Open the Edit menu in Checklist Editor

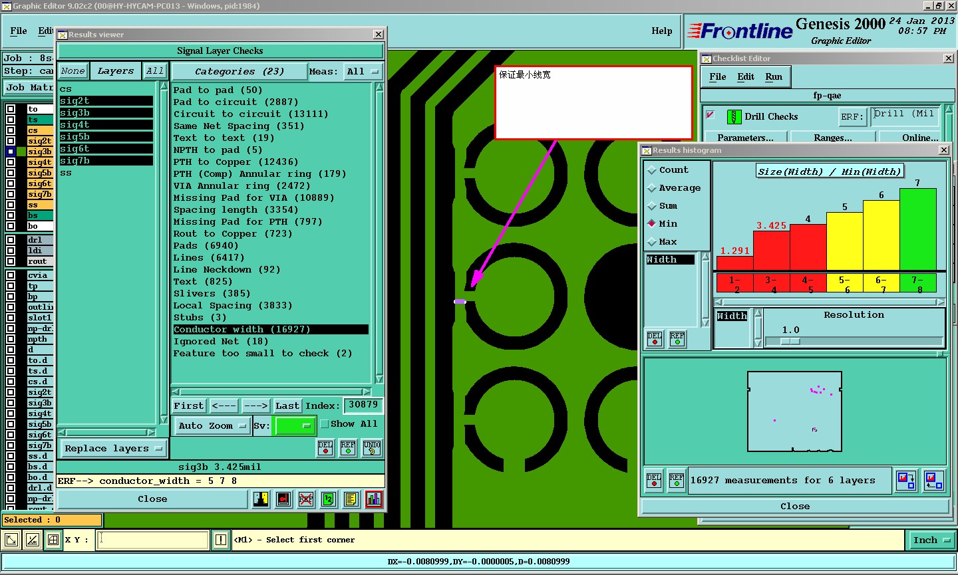point(746,76)
